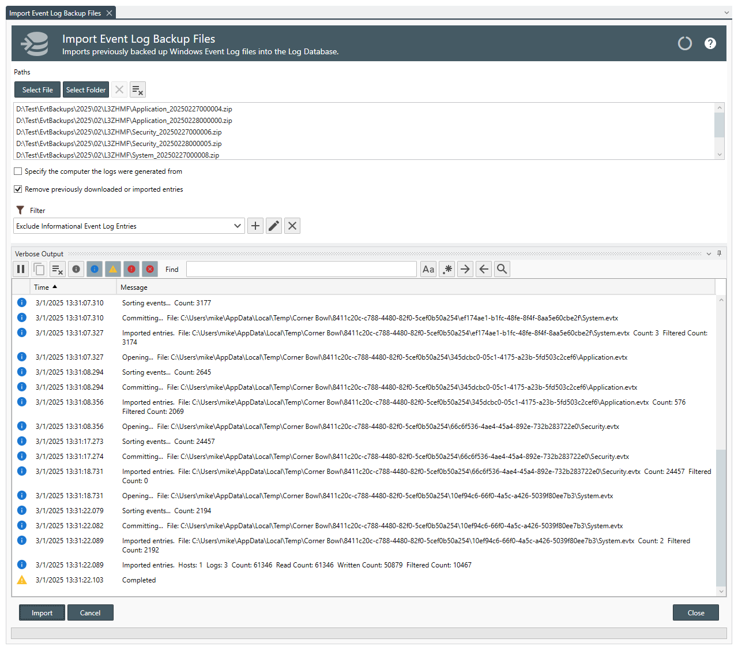Toggle critical error messages filter
This screenshot has width=738, height=650.
(x=150, y=269)
